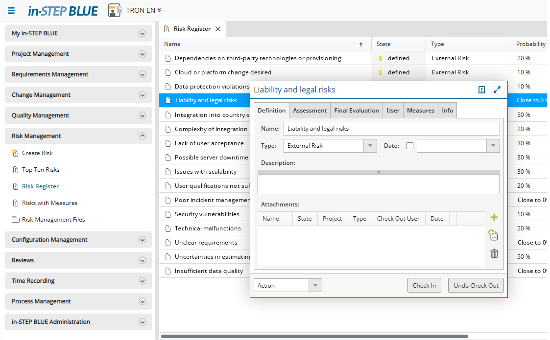The height and width of the screenshot is (340, 550).
Task: Click into the Name input field
Action: pyautogui.click(x=391, y=129)
